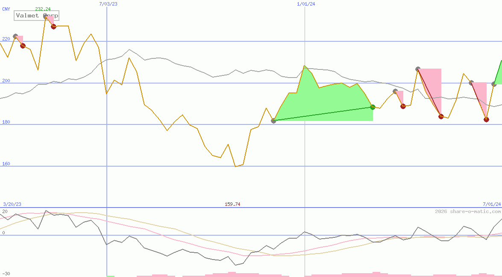Image resolution: width=502 pixels, height=277 pixels.
Task: Click the red marker near the 190 level
Action: (403, 106)
